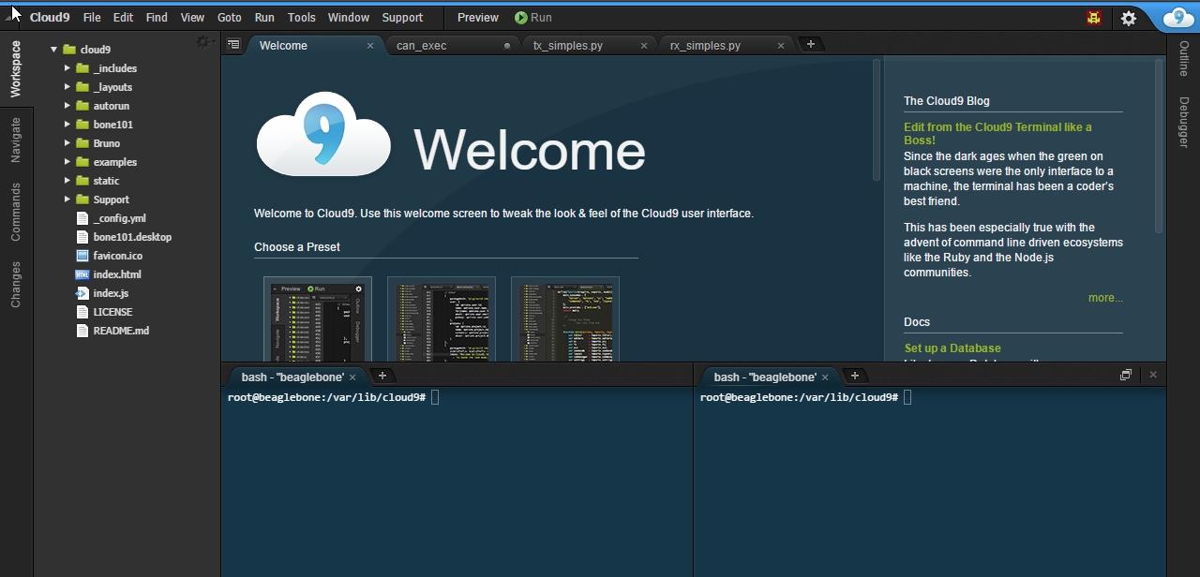The height and width of the screenshot is (577, 1200).
Task: Collapse the cloud9 root folder
Action: [54, 50]
